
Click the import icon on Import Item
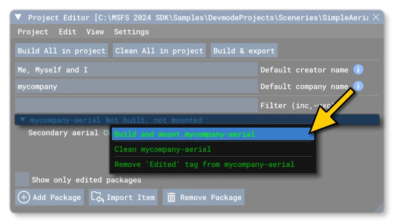point(97,197)
